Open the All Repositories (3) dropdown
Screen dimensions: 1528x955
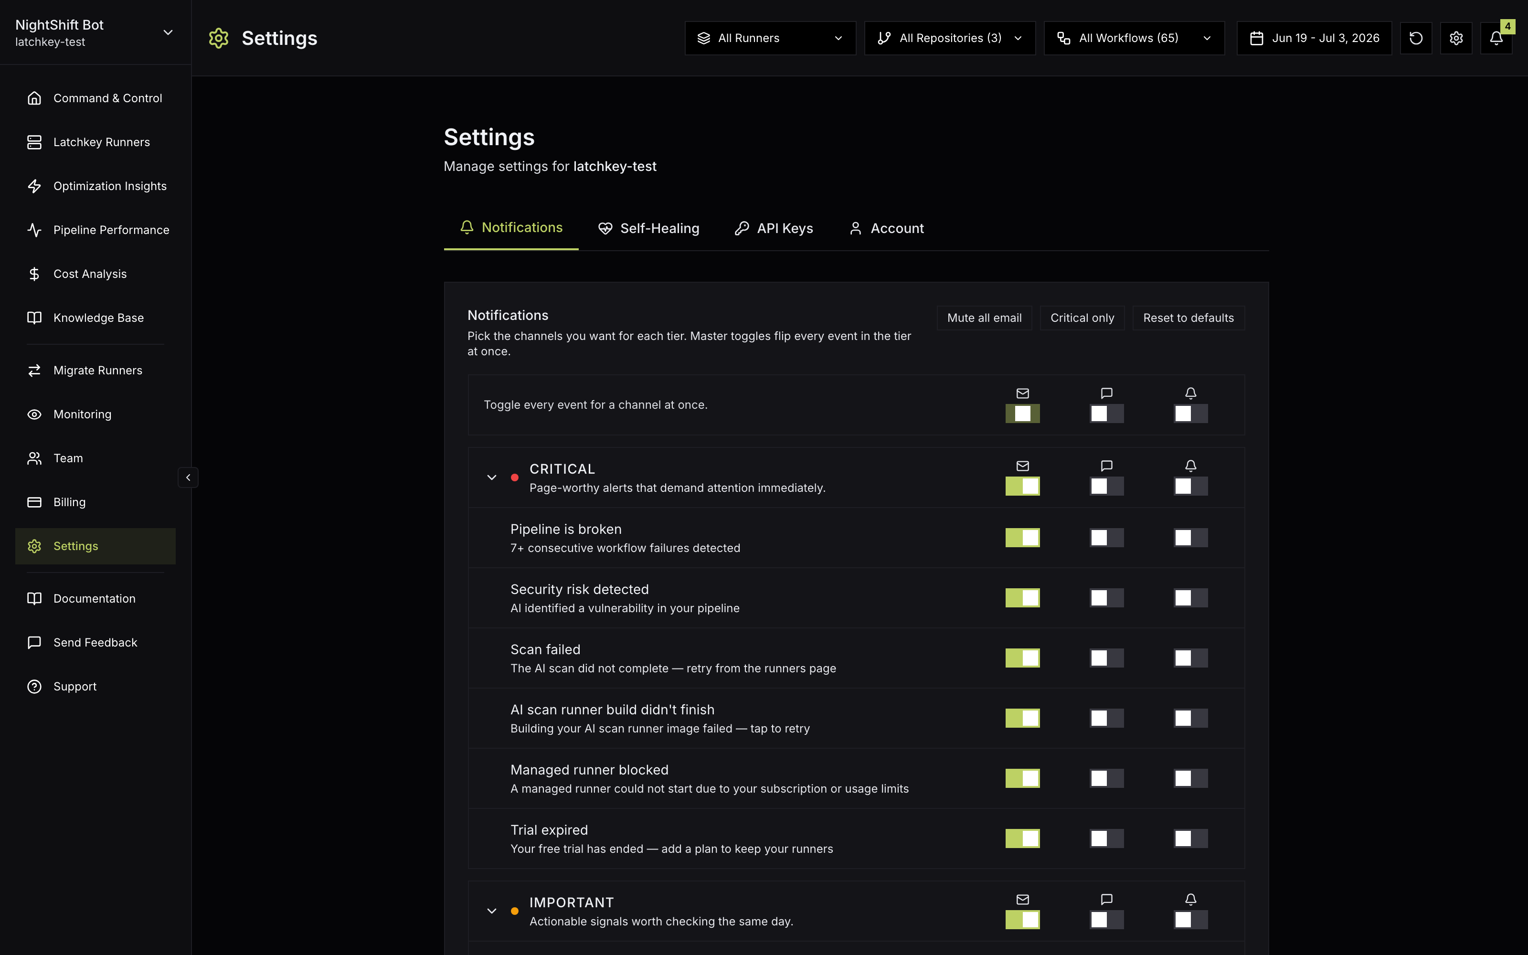point(950,38)
